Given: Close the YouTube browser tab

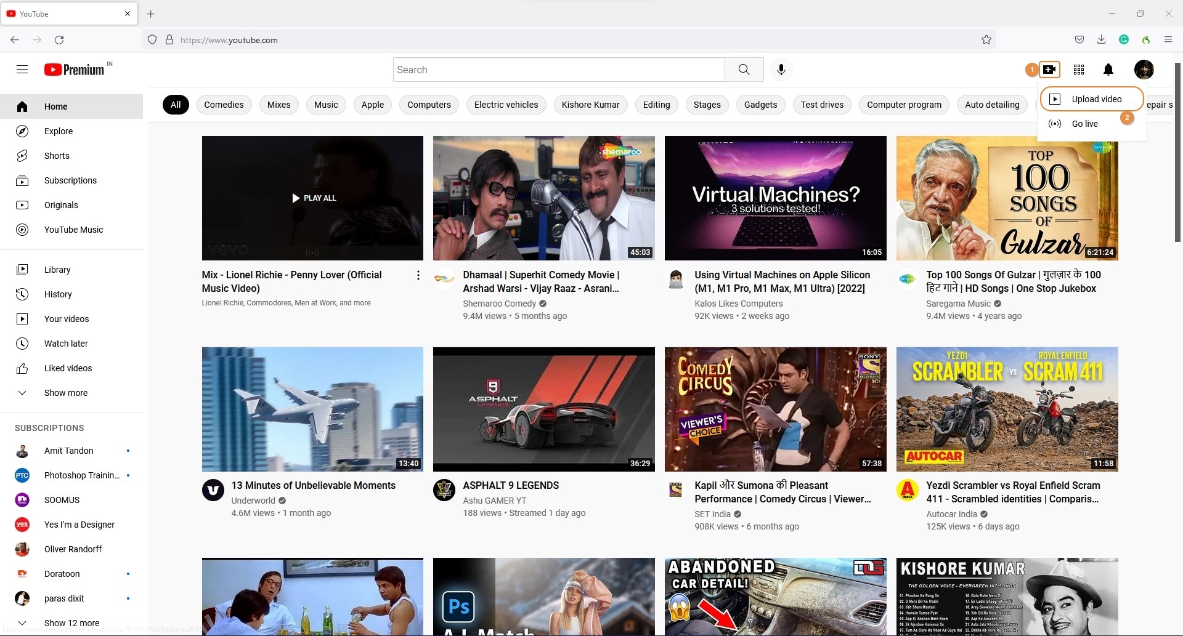Looking at the screenshot, I should pyautogui.click(x=128, y=14).
